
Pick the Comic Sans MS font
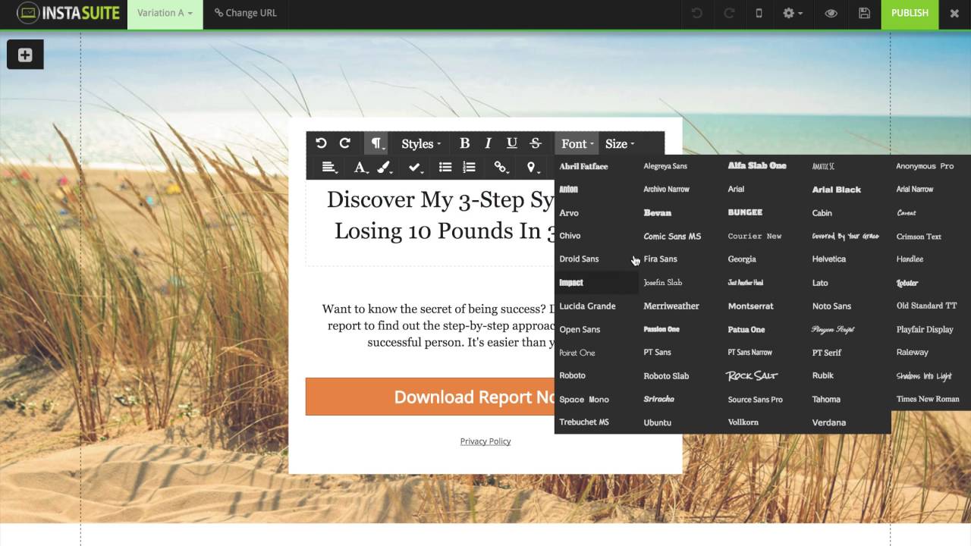point(672,236)
